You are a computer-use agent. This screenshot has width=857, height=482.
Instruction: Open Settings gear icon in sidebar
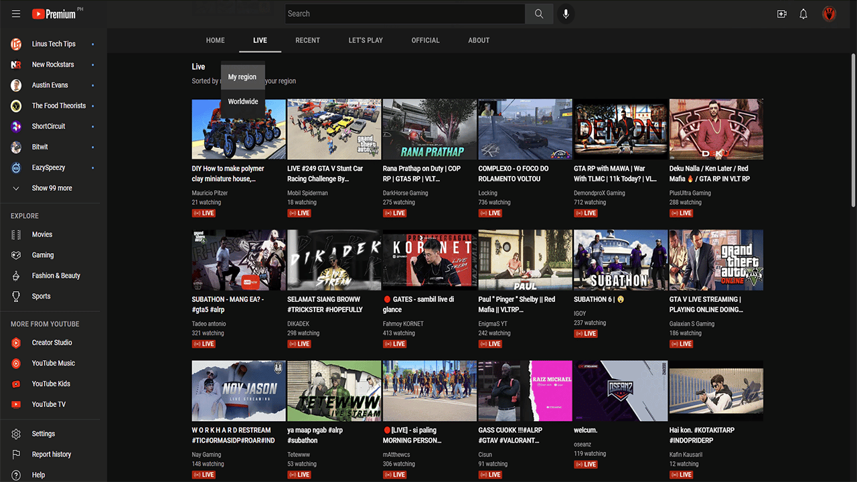(16, 434)
